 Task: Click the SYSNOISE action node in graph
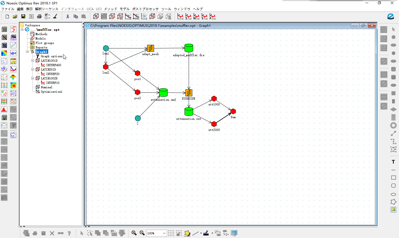(x=189, y=93)
